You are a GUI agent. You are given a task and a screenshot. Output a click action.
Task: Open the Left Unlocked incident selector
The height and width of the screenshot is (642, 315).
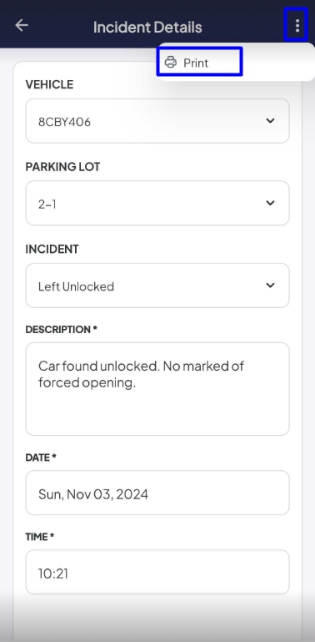[x=157, y=286]
